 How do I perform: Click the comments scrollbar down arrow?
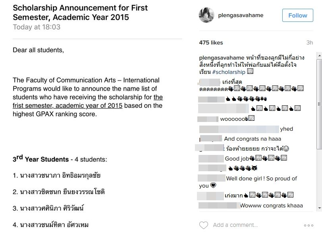319,208
